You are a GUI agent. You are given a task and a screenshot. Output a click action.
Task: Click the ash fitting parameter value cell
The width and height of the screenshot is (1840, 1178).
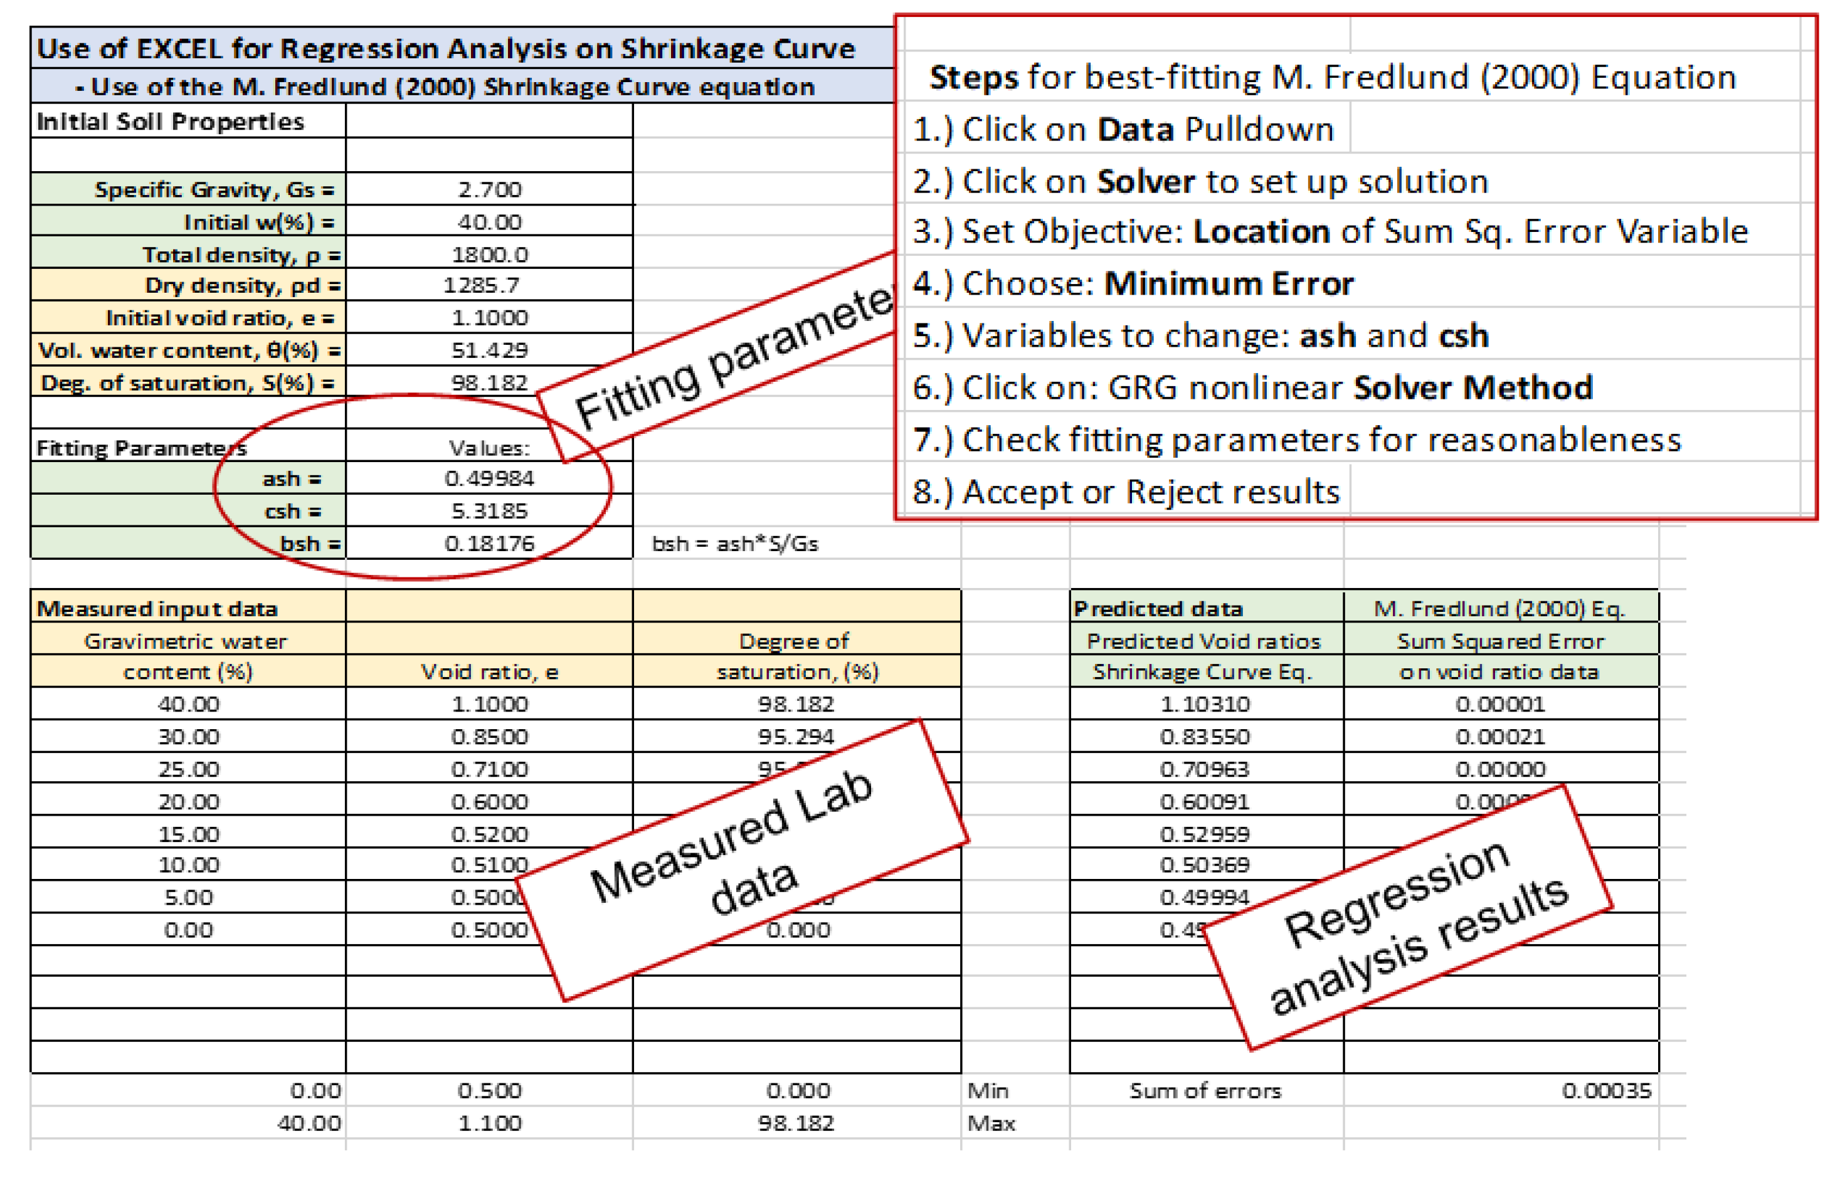pos(489,478)
